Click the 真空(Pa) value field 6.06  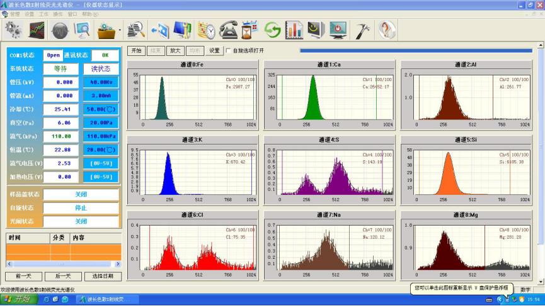click(x=61, y=123)
